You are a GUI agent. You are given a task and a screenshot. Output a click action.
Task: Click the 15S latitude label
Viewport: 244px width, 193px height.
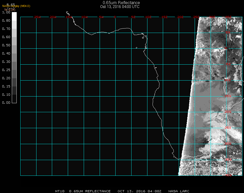pos(228,96)
